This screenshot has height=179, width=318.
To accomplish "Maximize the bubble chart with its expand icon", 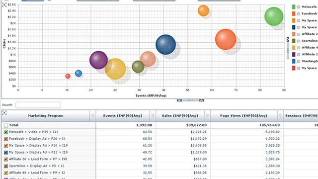I will coord(4,5).
